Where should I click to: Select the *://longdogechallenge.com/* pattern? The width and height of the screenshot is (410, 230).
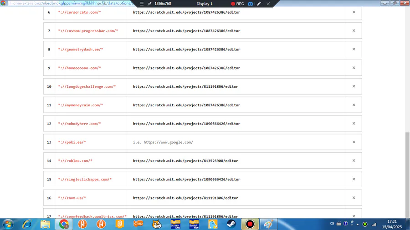pyautogui.click(x=87, y=86)
